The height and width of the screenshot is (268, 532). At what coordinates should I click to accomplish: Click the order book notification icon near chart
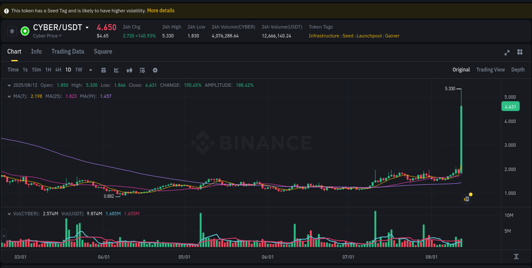466,199
